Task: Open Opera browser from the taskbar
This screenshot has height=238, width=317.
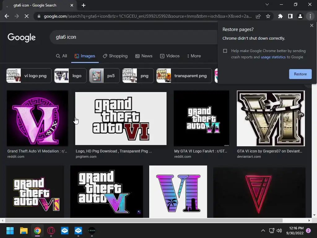Action: pos(51,231)
